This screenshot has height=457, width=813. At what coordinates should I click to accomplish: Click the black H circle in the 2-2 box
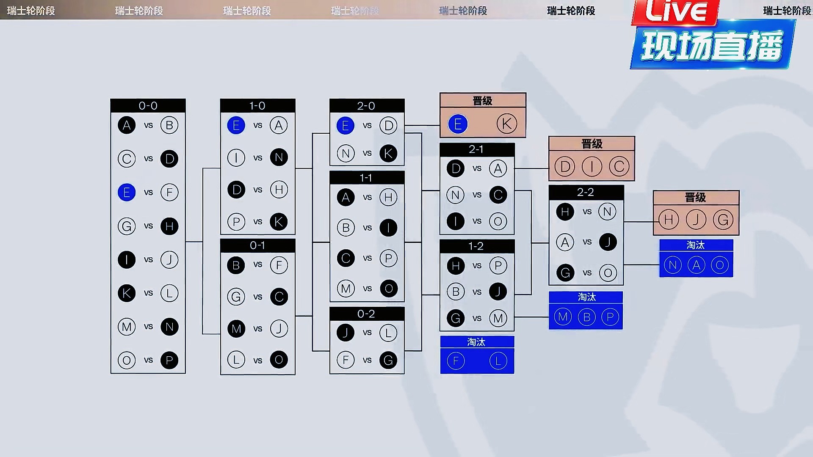coord(565,212)
